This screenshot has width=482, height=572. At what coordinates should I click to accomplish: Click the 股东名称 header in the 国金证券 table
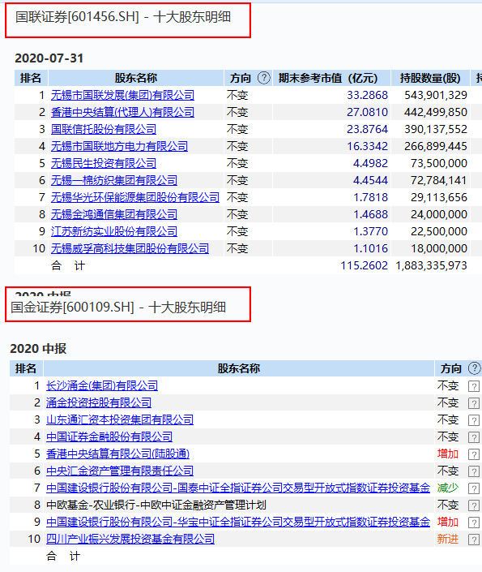coord(239,368)
